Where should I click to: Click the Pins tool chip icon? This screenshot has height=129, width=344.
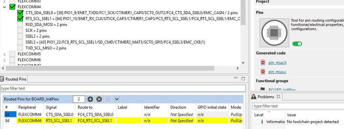tap(274, 33)
